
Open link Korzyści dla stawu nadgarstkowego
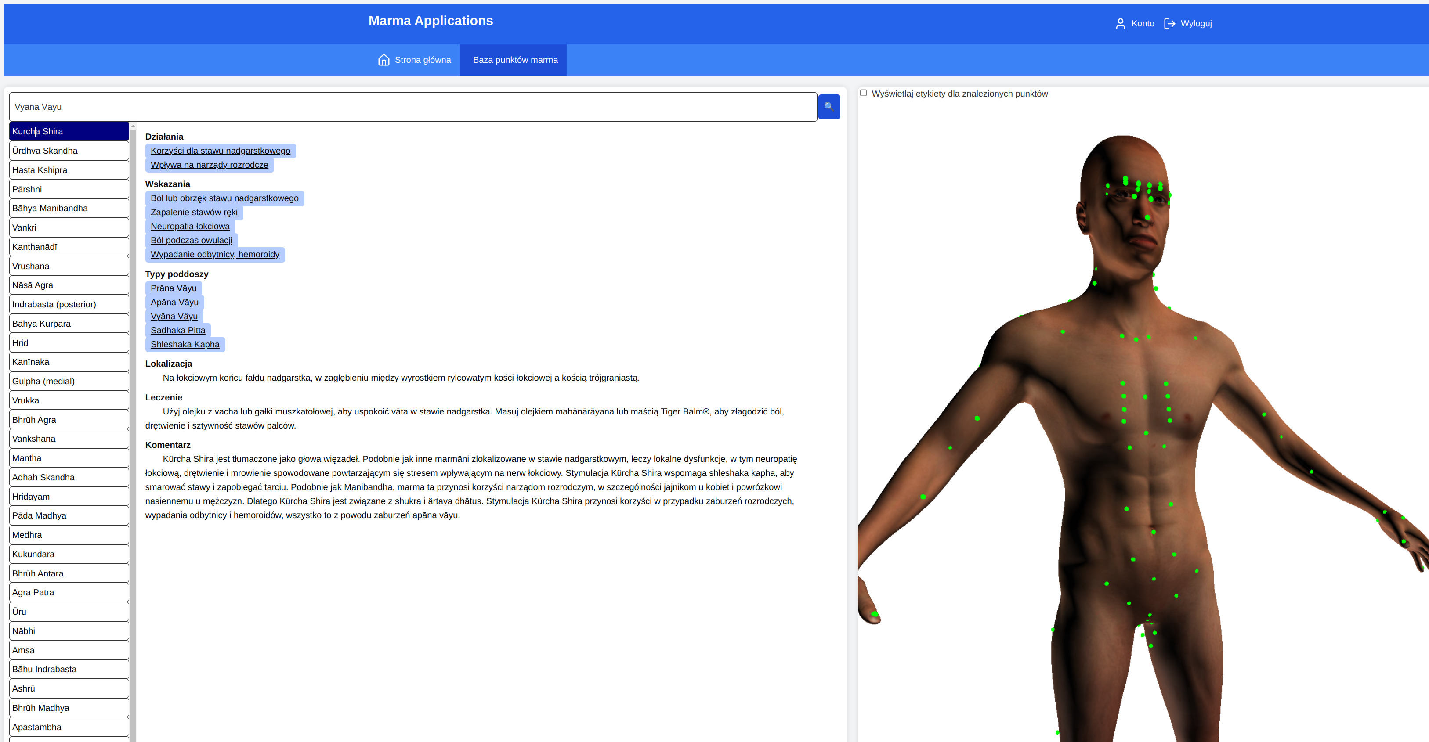(x=220, y=151)
